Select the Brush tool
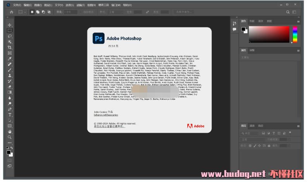This screenshot has height=182, width=307. coord(10,70)
